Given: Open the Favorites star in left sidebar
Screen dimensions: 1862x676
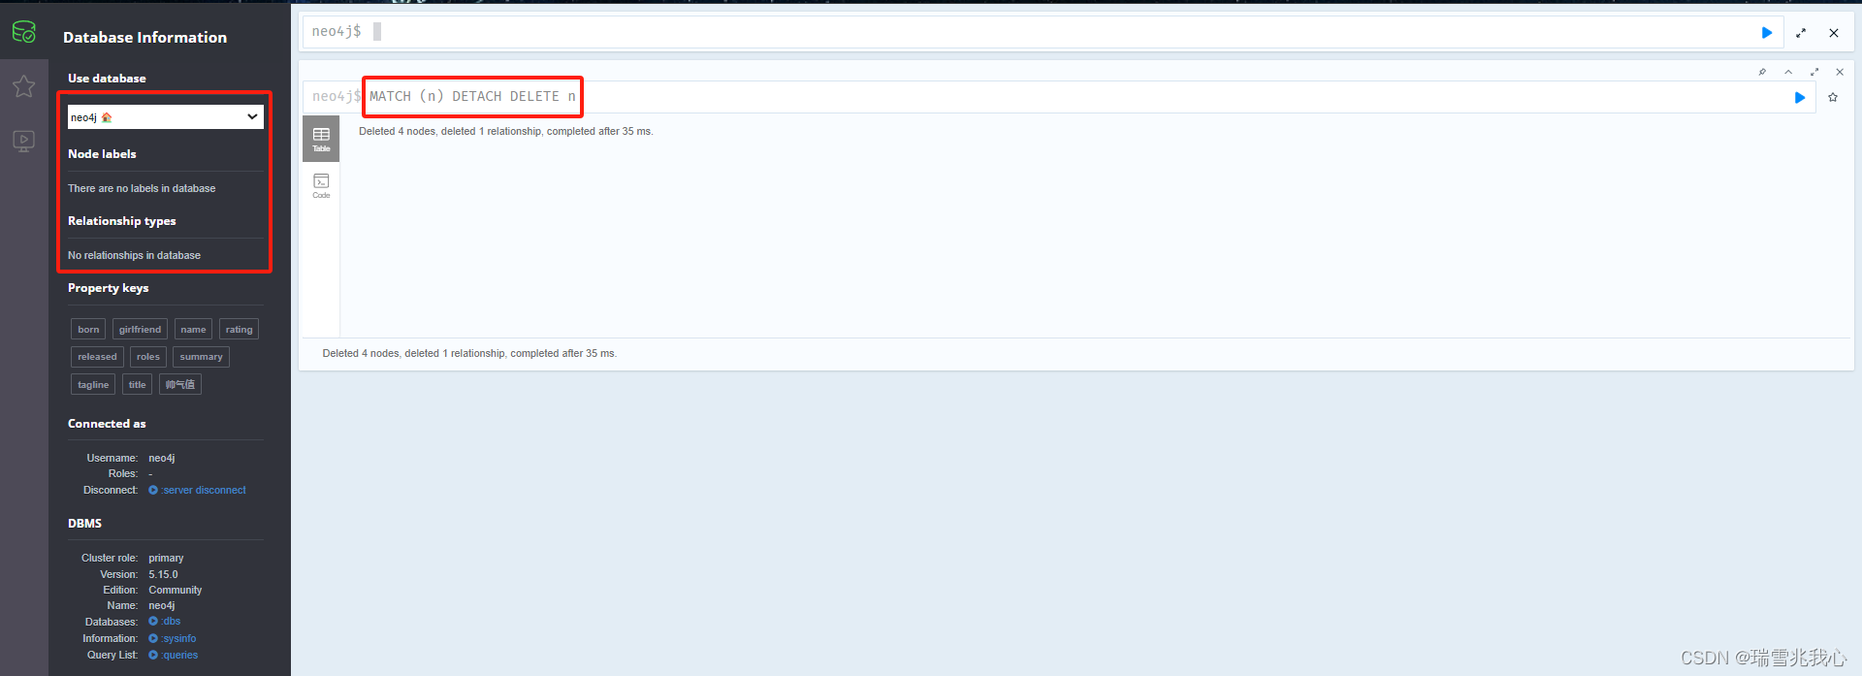Looking at the screenshot, I should [x=24, y=86].
